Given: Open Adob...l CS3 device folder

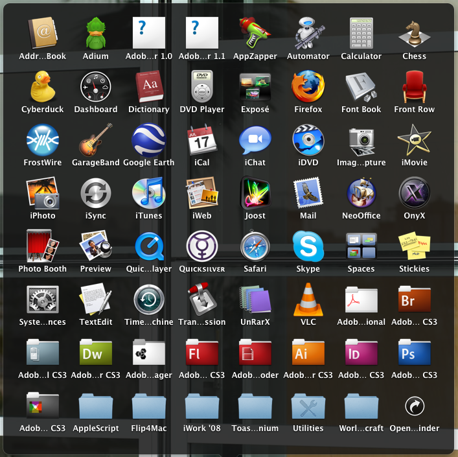Looking at the screenshot, I should [x=43, y=352].
